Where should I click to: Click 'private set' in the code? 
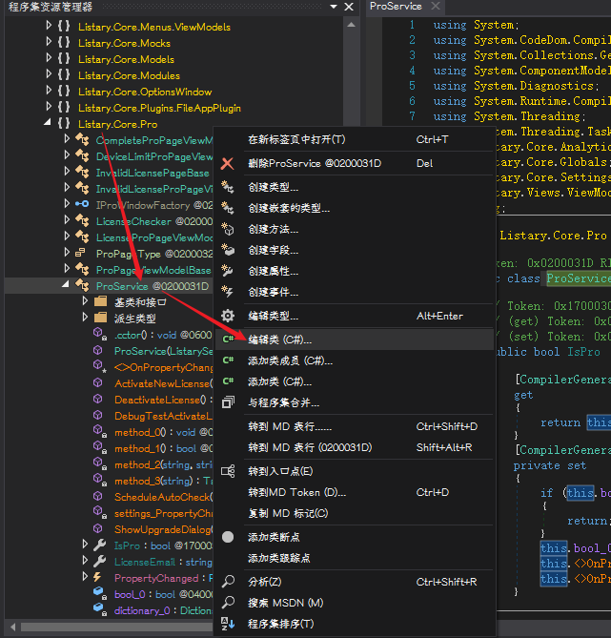[x=550, y=465]
